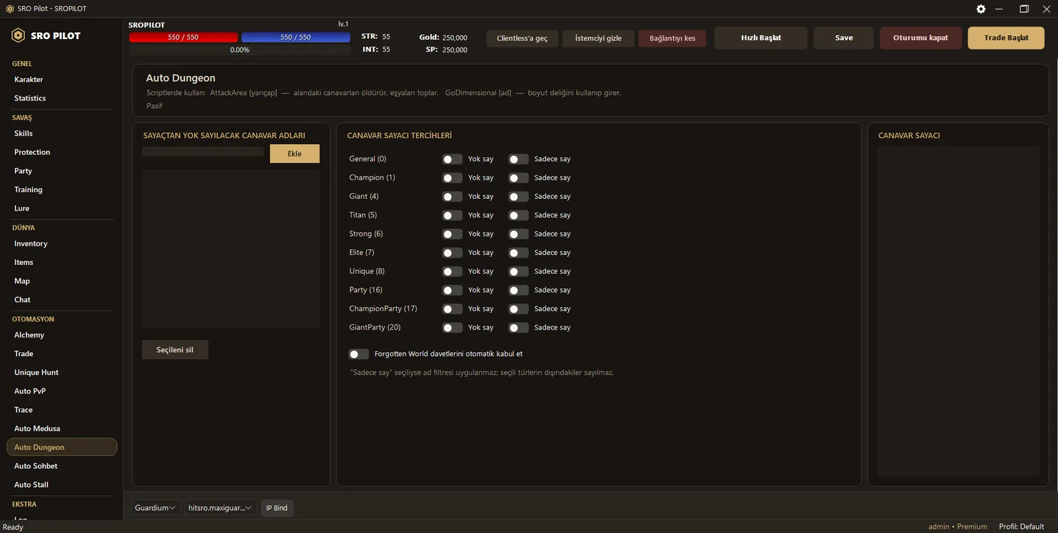The image size is (1058, 533).
Task: Enable Sadece say for Strong (6)
Action: tap(518, 234)
